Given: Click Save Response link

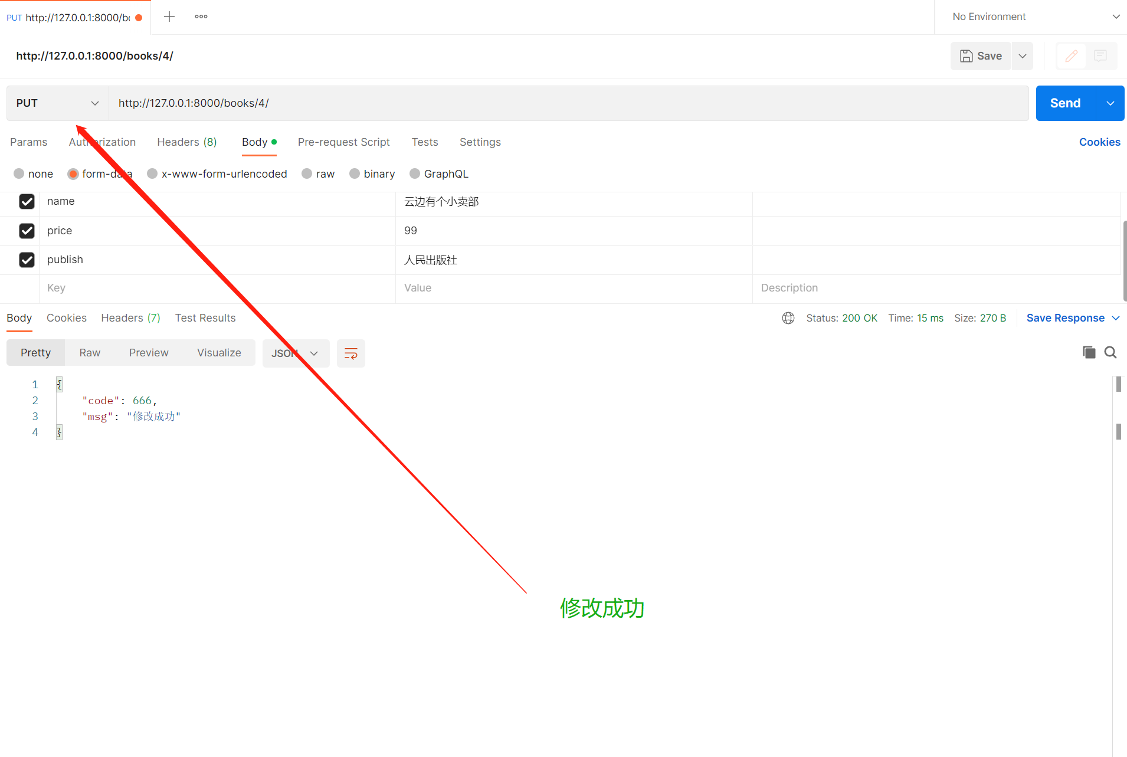Looking at the screenshot, I should click(x=1066, y=318).
